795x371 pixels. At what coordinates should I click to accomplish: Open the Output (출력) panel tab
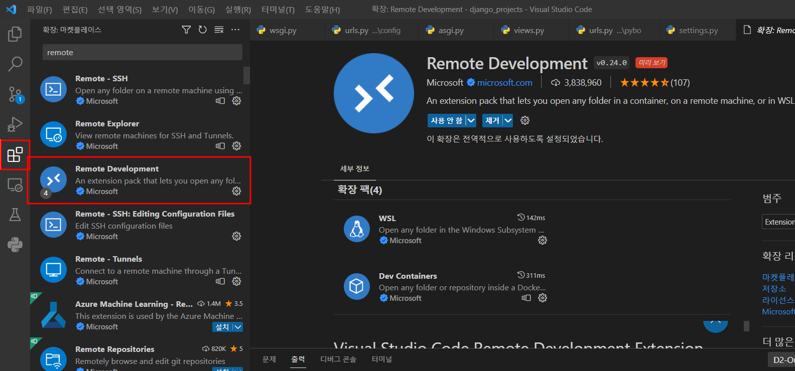point(298,359)
